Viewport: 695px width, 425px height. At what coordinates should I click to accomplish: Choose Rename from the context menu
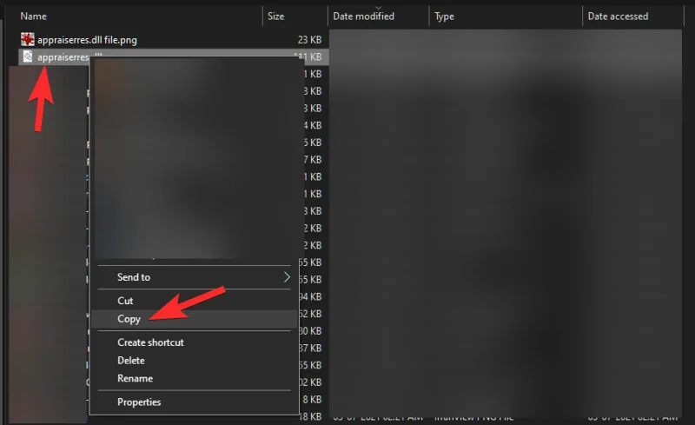click(194, 378)
